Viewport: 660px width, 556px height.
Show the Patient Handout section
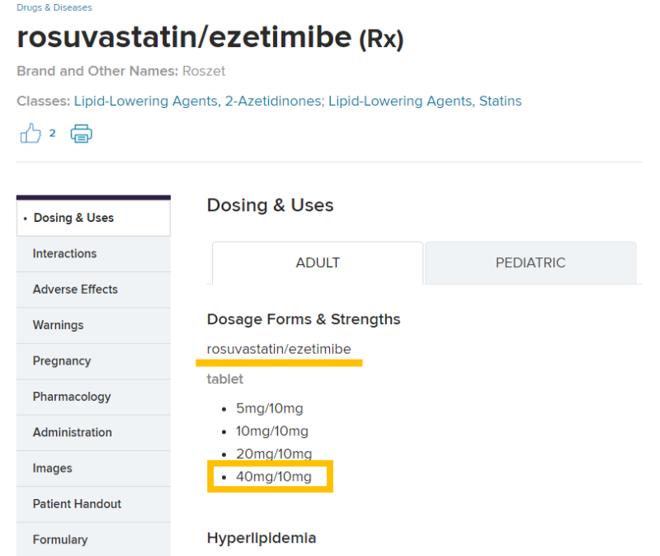point(77,504)
